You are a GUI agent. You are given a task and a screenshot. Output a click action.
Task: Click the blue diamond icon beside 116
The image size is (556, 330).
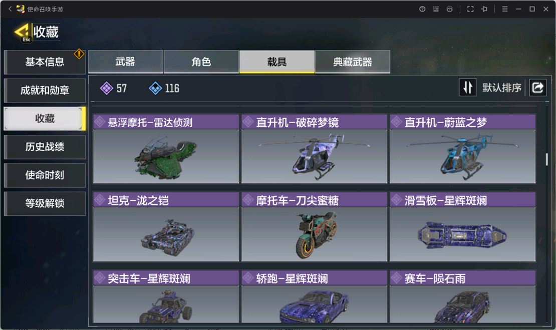click(x=155, y=88)
